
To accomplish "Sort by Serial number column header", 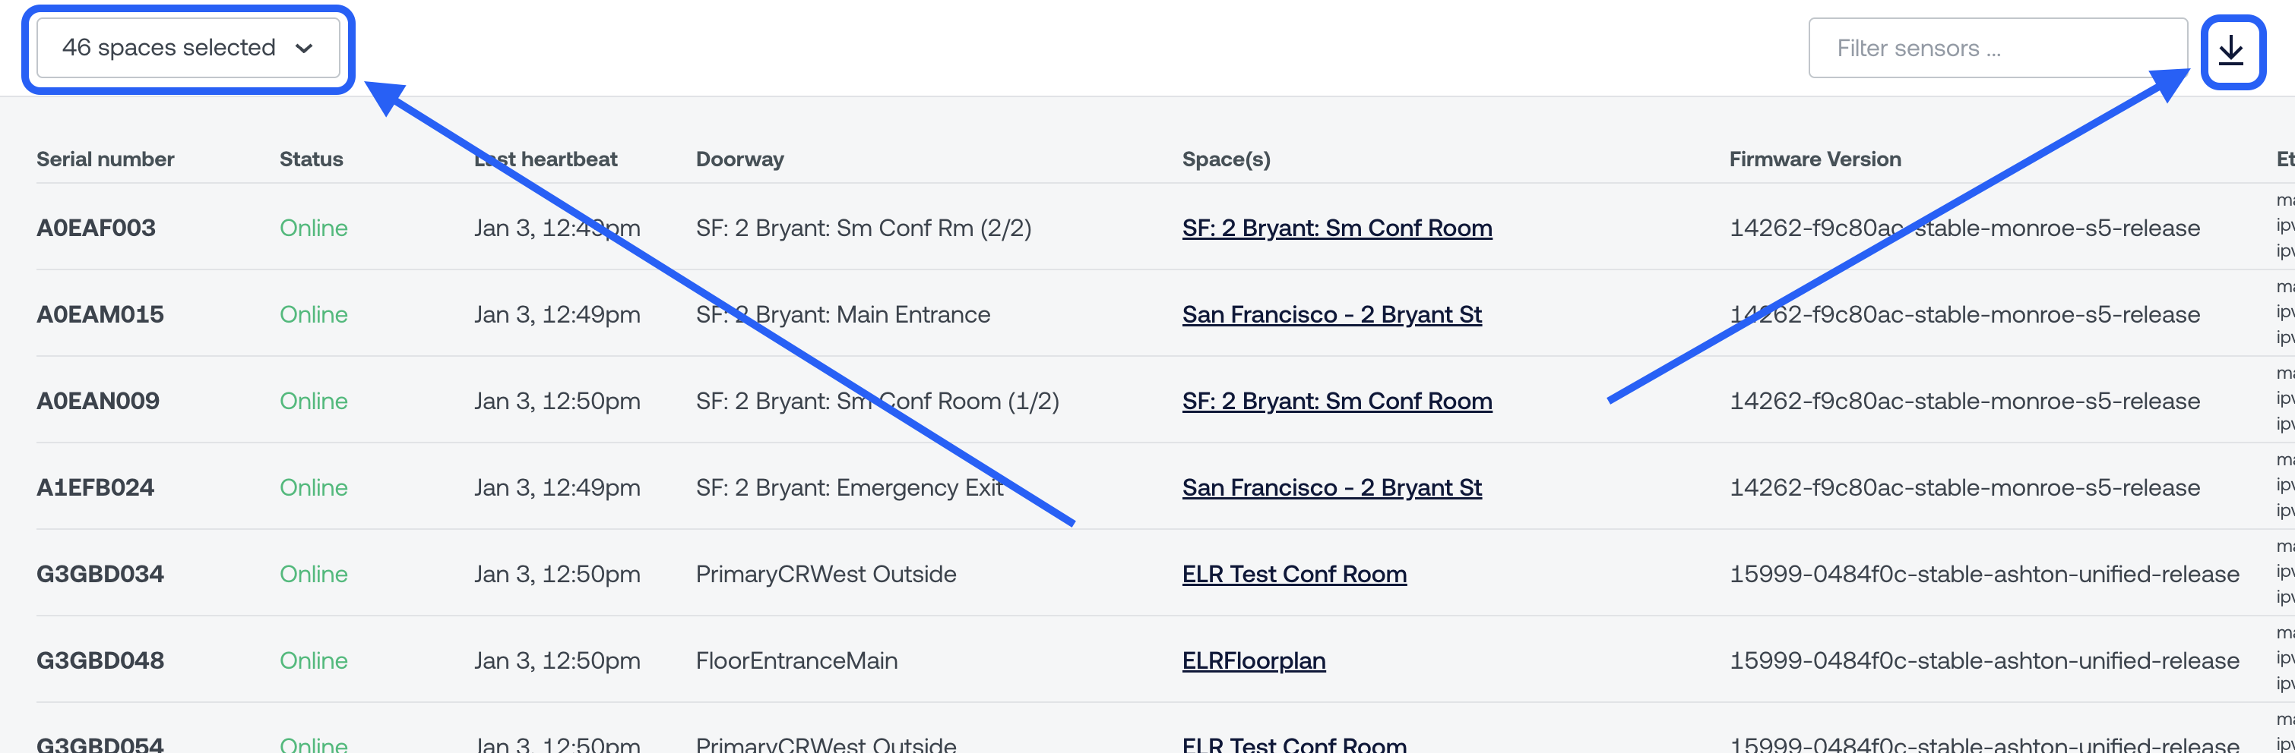I will (105, 159).
